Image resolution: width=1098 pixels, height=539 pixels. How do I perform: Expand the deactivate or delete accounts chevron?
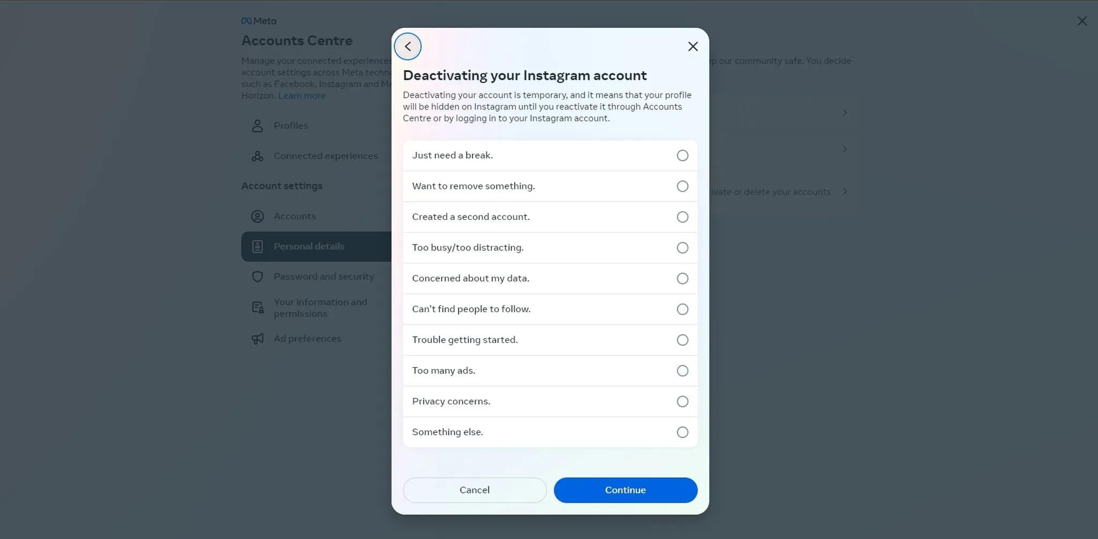[x=845, y=192]
